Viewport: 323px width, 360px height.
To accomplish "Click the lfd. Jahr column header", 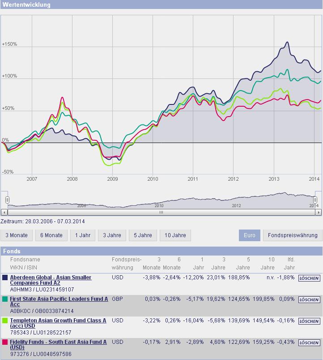I will [289, 264].
